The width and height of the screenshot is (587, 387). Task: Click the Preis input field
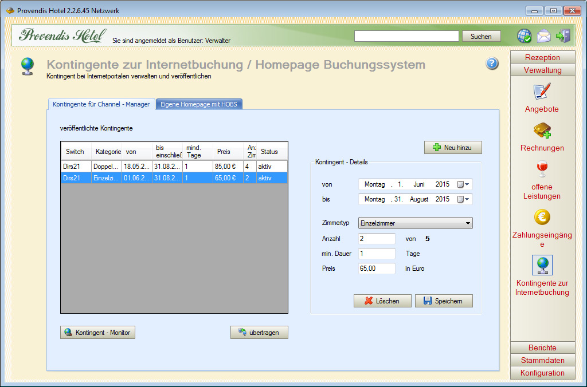pyautogui.click(x=377, y=268)
